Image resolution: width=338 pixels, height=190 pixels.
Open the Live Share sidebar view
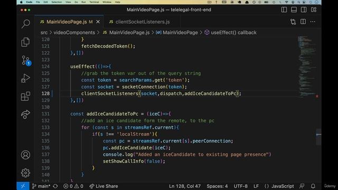click(25, 114)
